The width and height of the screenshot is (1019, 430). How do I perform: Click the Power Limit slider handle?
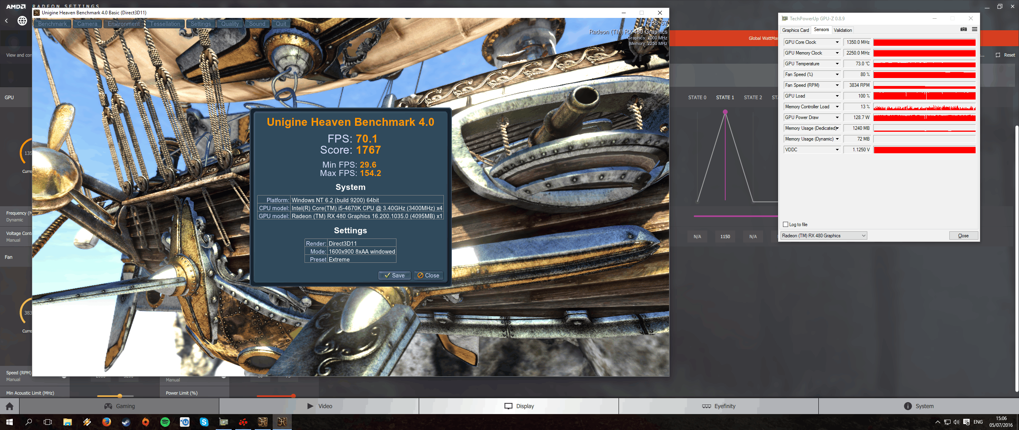(x=293, y=396)
